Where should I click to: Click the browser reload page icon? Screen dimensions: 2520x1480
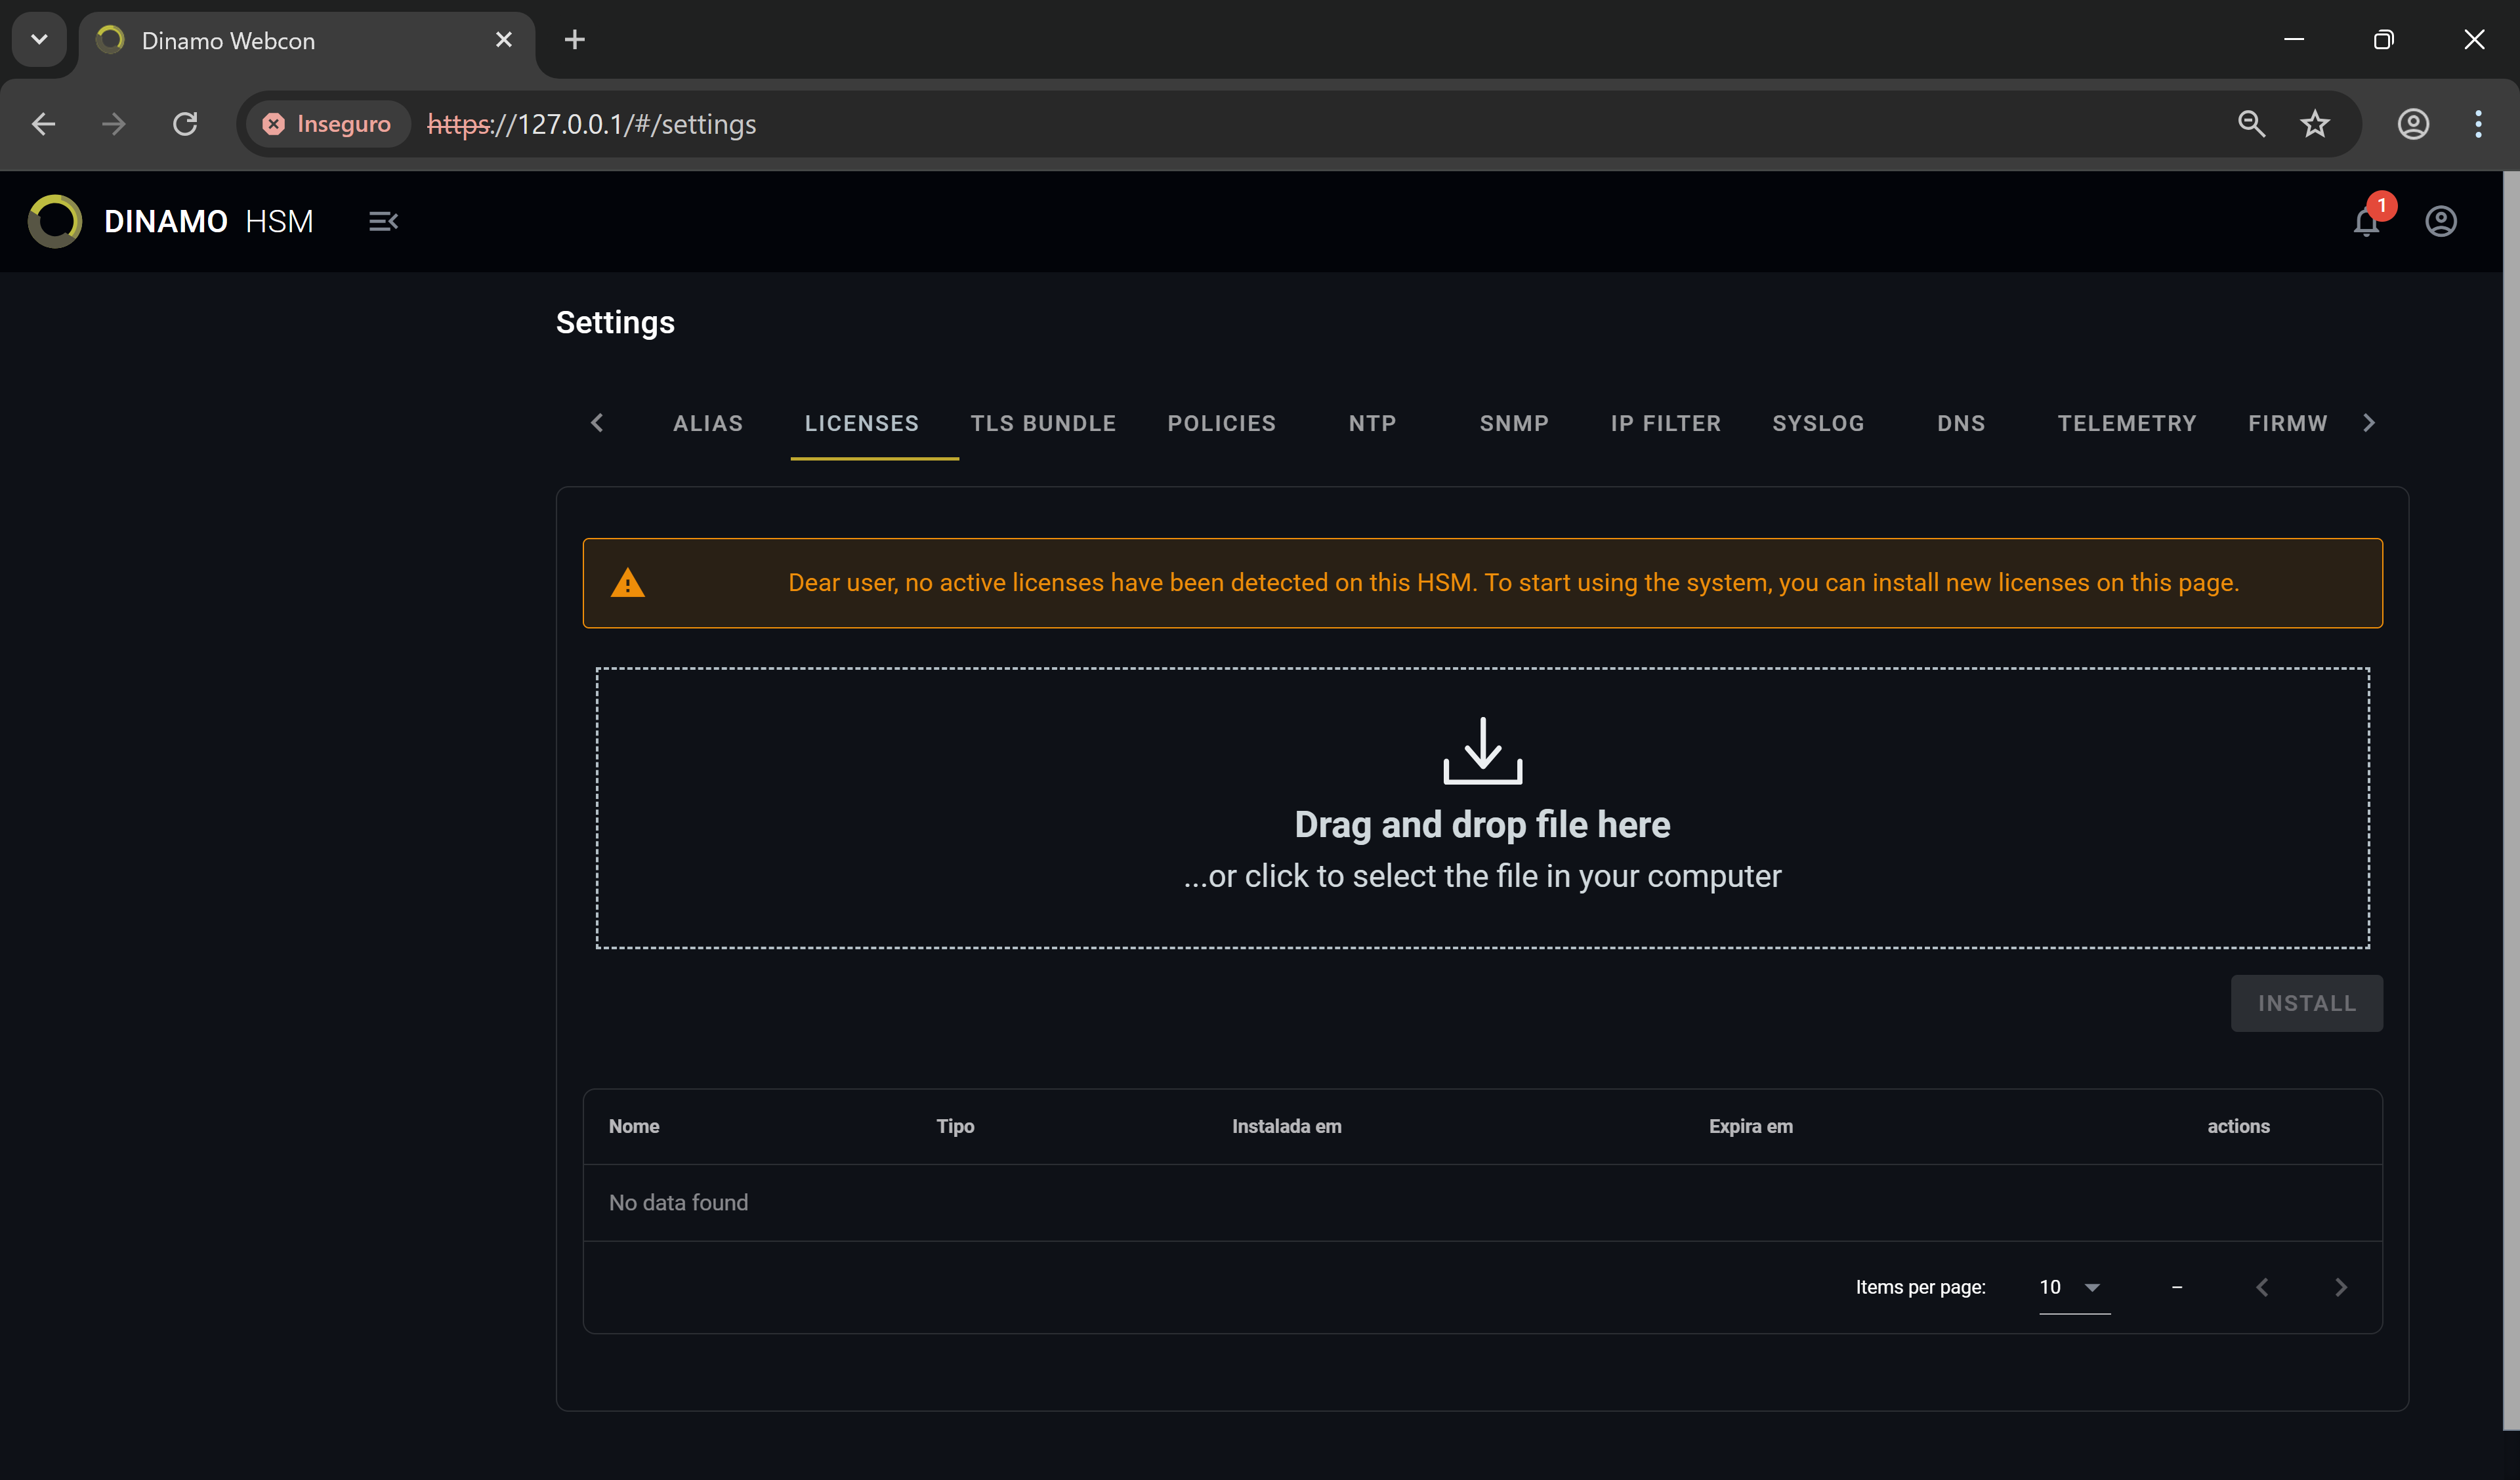point(185,124)
